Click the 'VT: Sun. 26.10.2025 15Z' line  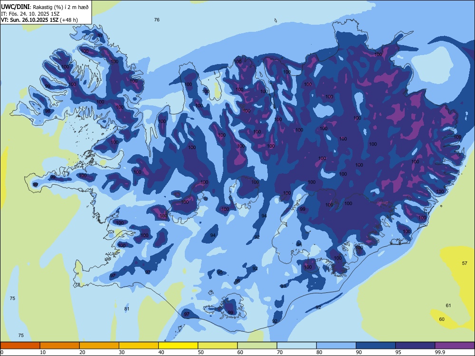pos(29,20)
